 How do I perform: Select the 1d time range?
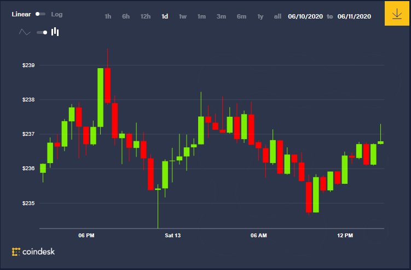(x=165, y=16)
